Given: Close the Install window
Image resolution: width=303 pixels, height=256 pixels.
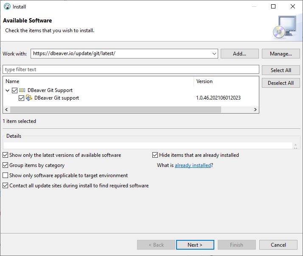Looking at the screenshot, I should (293, 6).
